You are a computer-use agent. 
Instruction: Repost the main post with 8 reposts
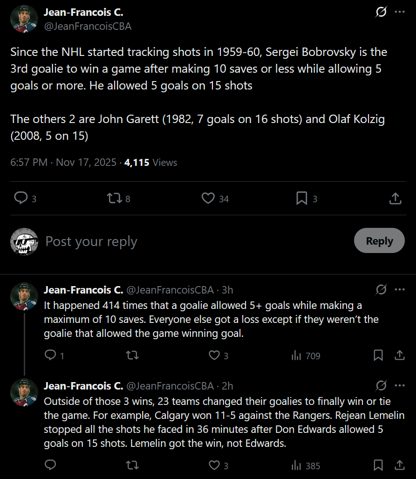tap(113, 198)
